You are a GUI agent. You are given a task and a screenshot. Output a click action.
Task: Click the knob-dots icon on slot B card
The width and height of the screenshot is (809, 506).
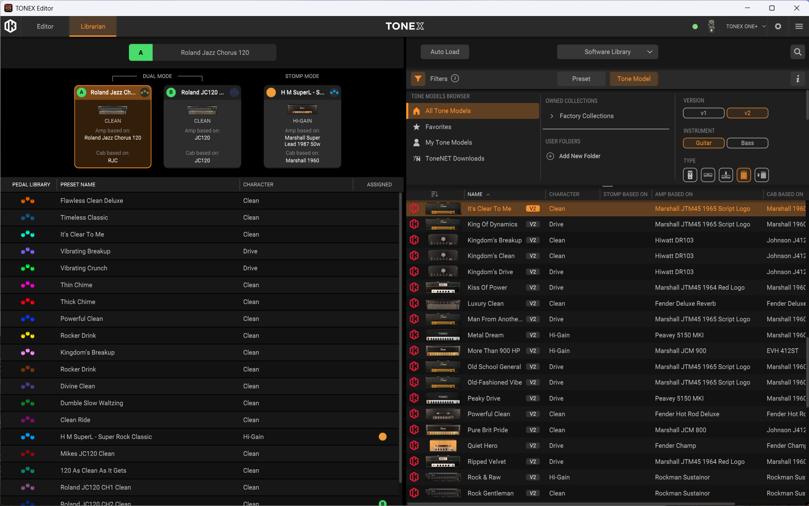pyautogui.click(x=234, y=92)
